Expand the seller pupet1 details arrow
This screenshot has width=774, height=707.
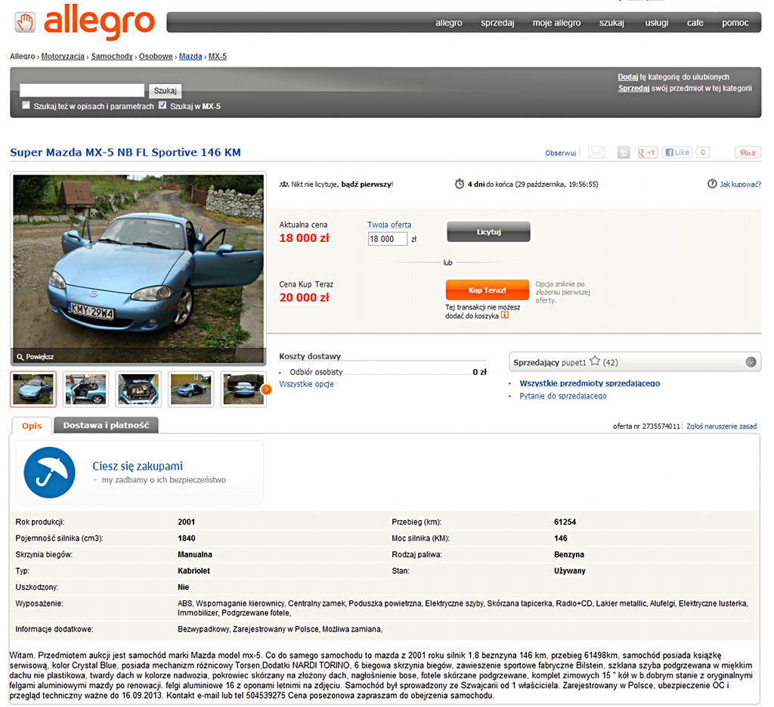tap(751, 362)
